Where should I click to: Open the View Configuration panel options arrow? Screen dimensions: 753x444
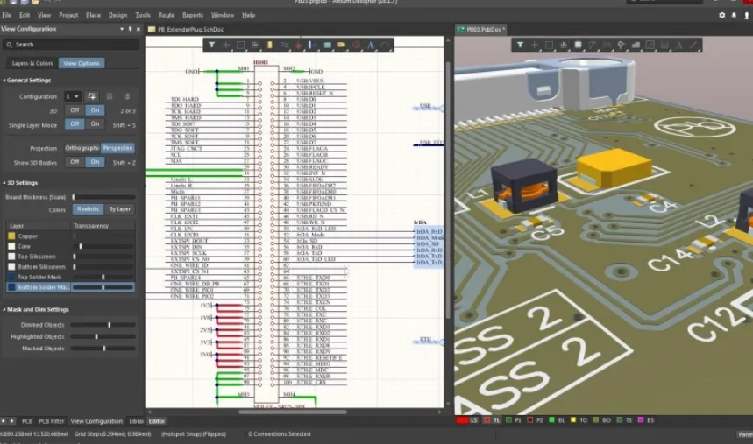[x=122, y=29]
